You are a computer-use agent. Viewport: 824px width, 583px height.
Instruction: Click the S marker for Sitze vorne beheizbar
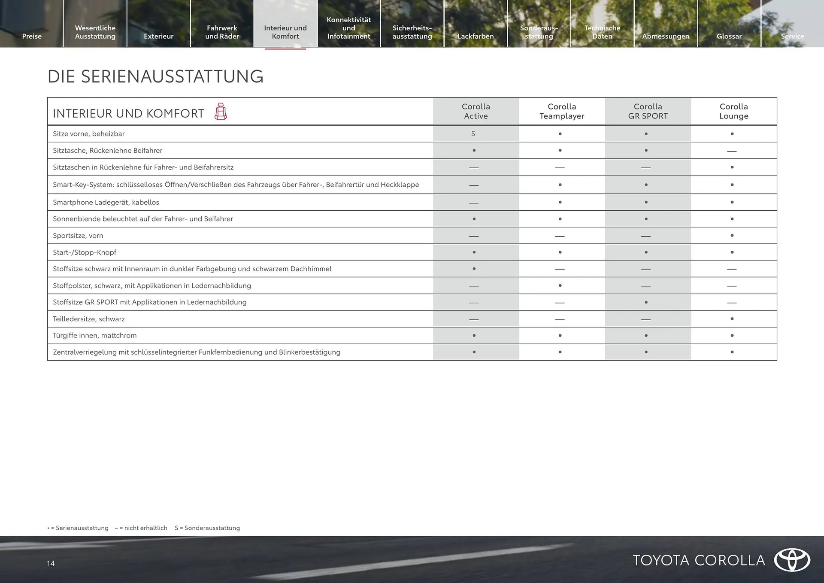(x=473, y=134)
